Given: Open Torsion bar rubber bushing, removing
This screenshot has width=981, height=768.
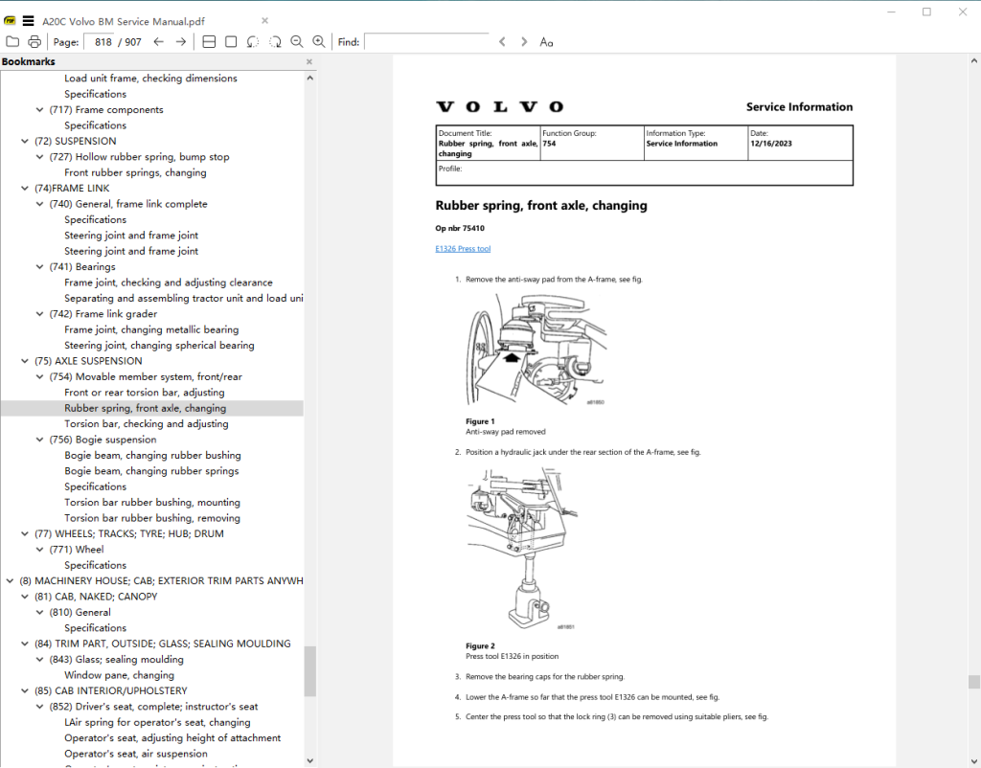Looking at the screenshot, I should (x=152, y=518).
